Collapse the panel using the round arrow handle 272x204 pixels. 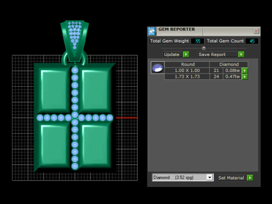(203, 48)
